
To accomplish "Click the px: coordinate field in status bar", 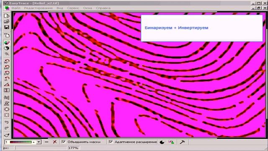I will [x=41, y=148].
